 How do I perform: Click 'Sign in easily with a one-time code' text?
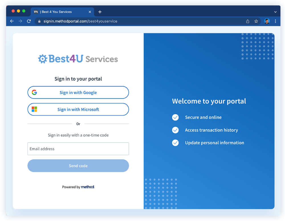coord(78,135)
